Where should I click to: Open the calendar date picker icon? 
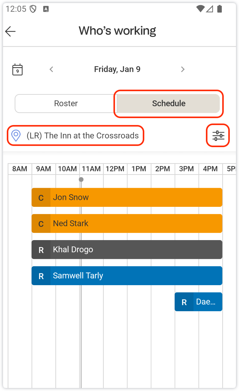[x=18, y=69]
